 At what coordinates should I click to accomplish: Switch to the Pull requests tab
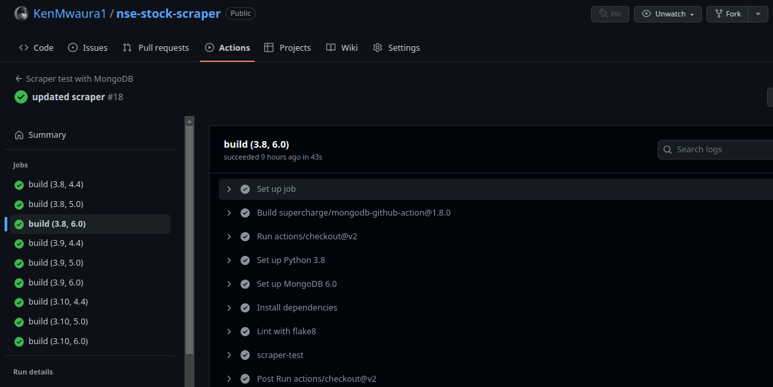[156, 47]
